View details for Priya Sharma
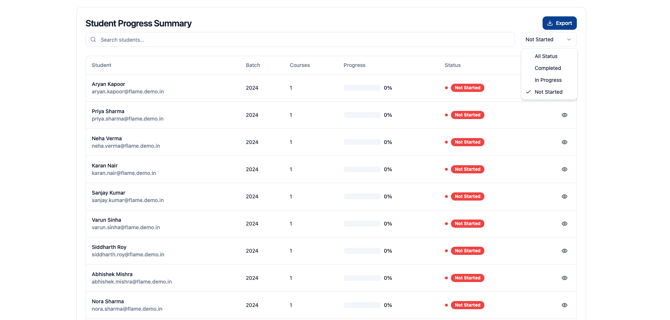 tap(565, 115)
